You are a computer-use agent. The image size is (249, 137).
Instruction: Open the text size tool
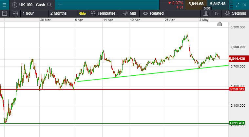[x=216, y=13]
